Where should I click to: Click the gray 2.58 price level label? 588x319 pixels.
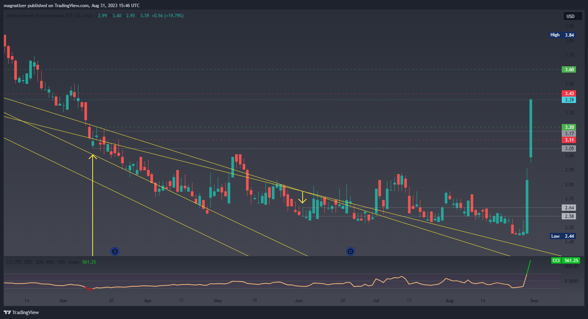569,216
